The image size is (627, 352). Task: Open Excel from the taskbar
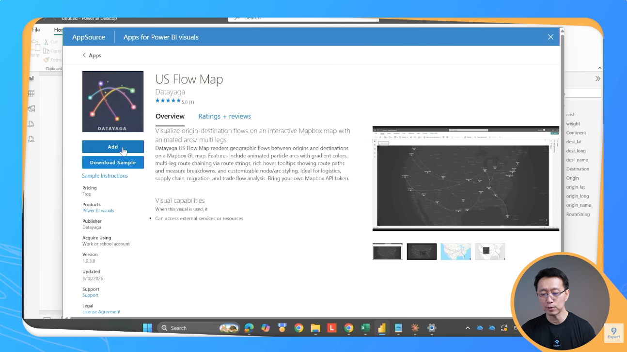click(365, 328)
